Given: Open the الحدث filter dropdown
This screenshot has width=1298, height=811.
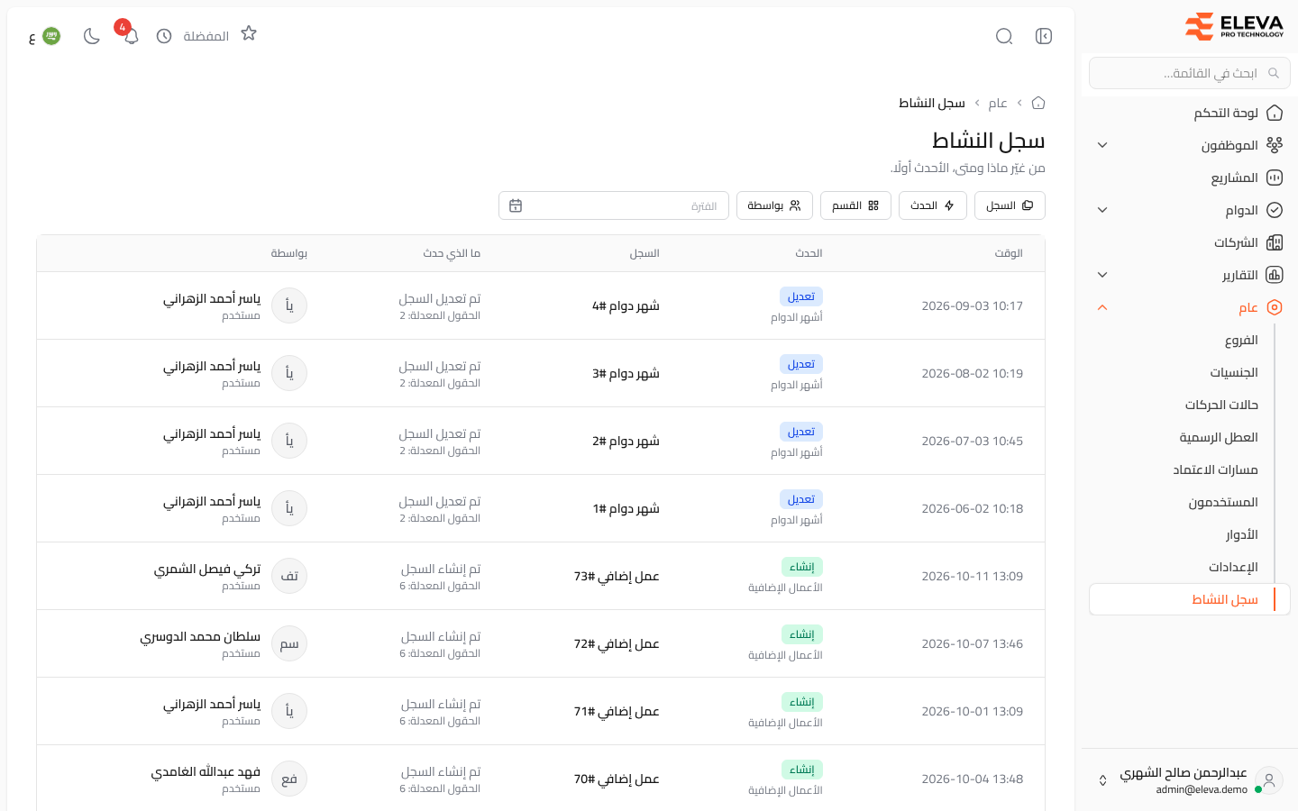Looking at the screenshot, I should click(x=933, y=205).
